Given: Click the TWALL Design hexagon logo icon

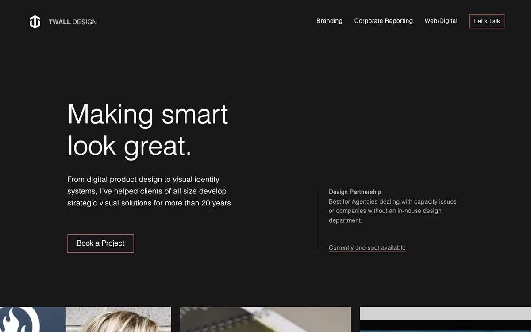Looking at the screenshot, I should point(35,22).
